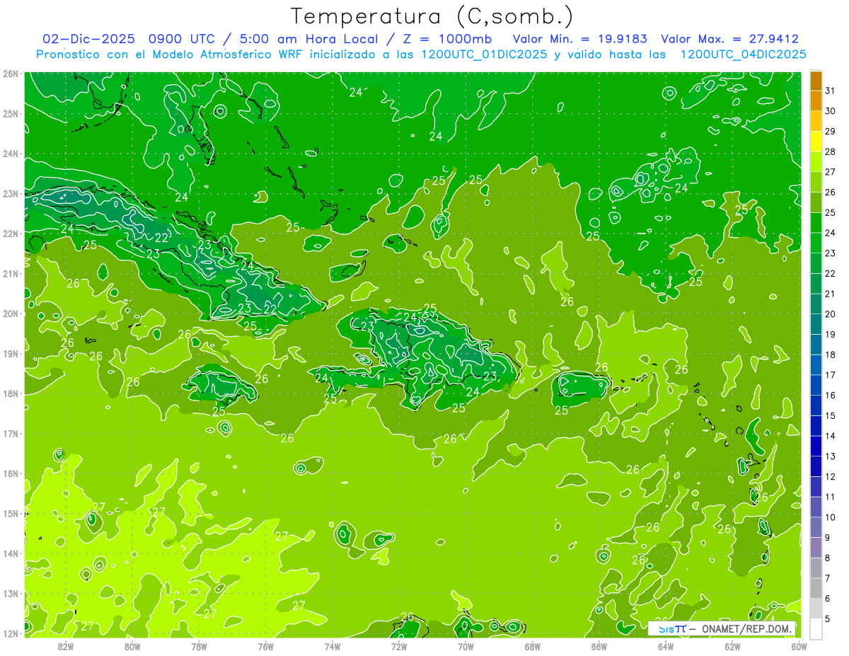849x656 pixels.
Task: Click the '15N' latitude axis label
Action: (11, 513)
